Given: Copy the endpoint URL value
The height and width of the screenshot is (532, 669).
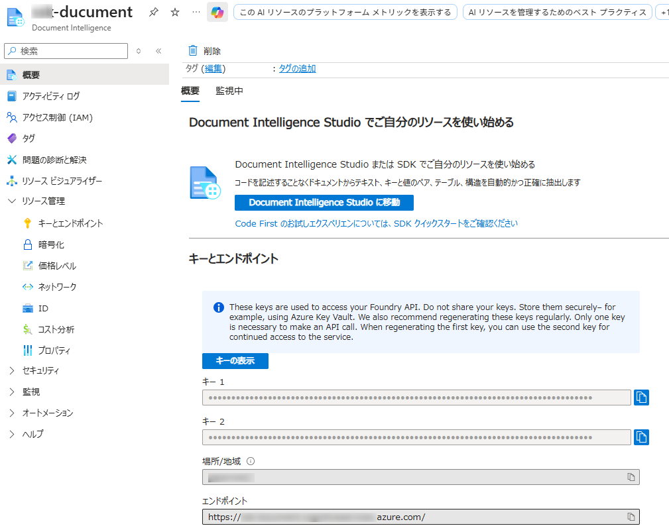Looking at the screenshot, I should coord(631,517).
